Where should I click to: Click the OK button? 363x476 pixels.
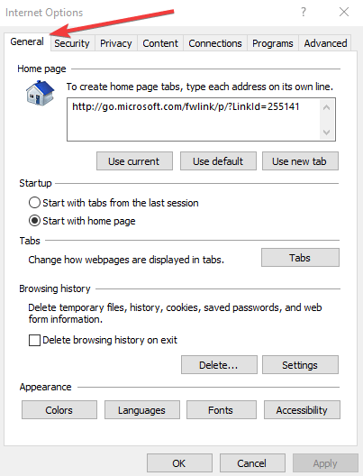pyautogui.click(x=179, y=463)
